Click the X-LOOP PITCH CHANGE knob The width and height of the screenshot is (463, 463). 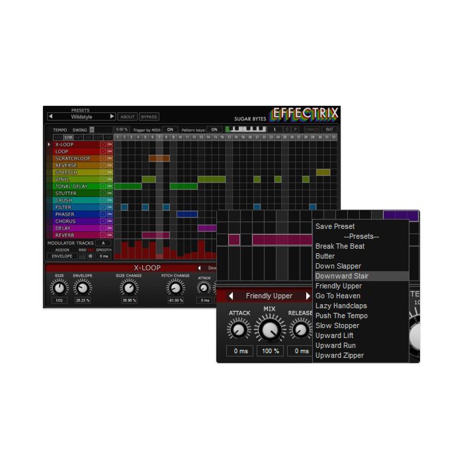coord(175,288)
